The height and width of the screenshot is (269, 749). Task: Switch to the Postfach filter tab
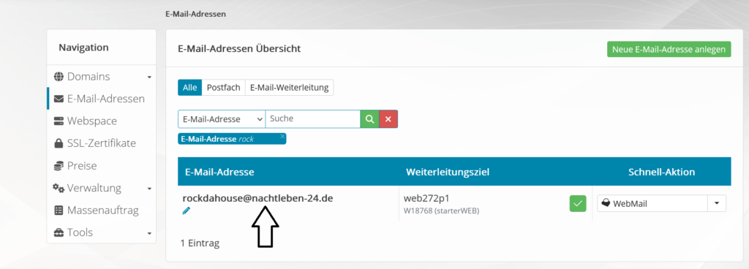pos(224,88)
